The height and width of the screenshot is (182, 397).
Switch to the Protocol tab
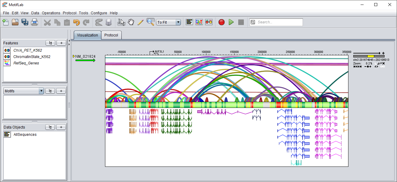click(x=111, y=35)
